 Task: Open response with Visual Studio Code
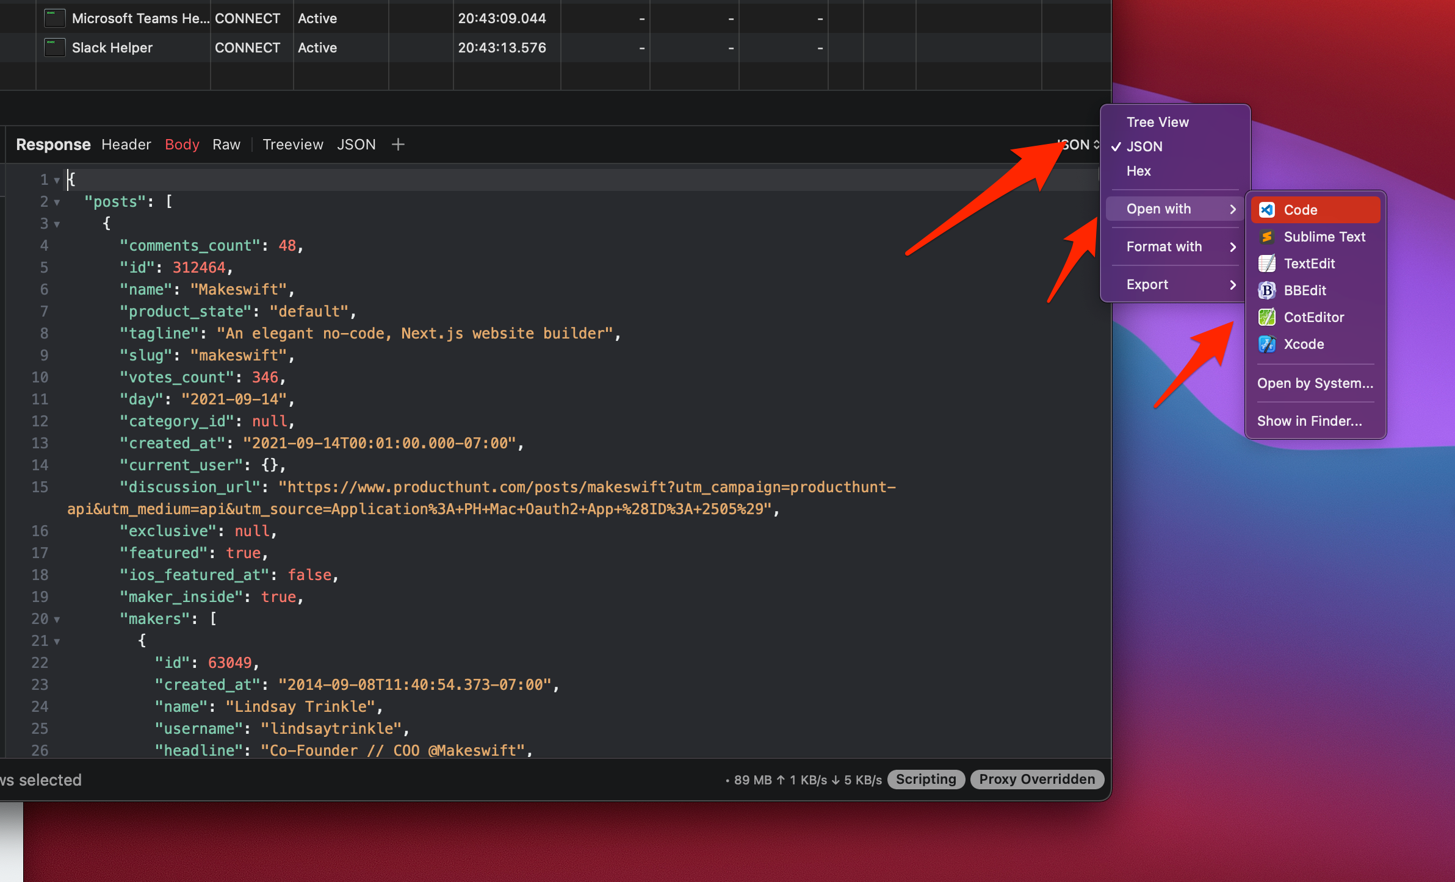point(1315,210)
